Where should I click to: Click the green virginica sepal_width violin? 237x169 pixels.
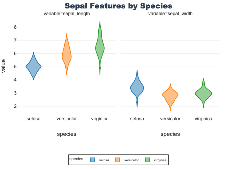[203, 94]
